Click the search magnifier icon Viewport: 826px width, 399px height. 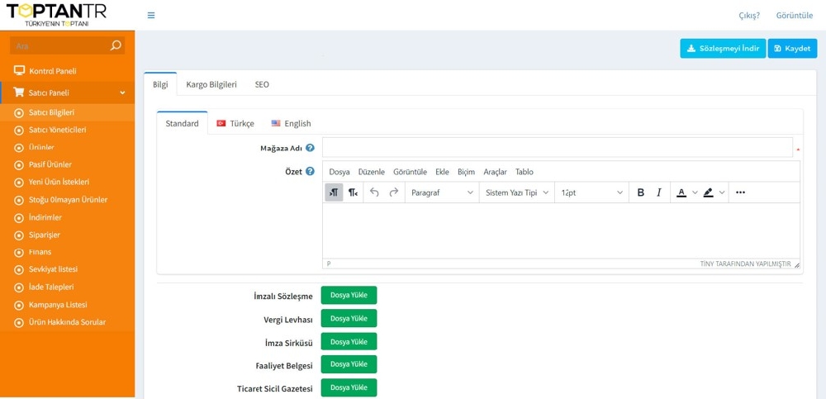116,45
